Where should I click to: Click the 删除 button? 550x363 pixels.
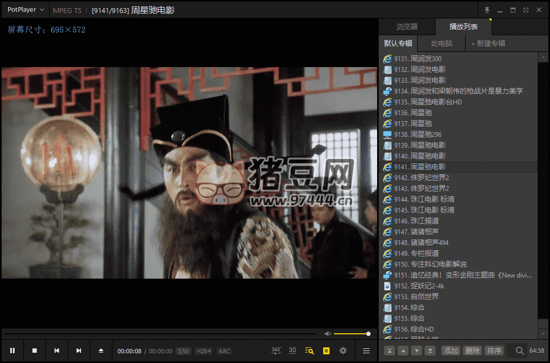tap(472, 351)
